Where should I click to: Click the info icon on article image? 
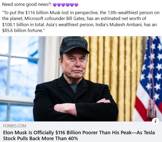point(156,121)
